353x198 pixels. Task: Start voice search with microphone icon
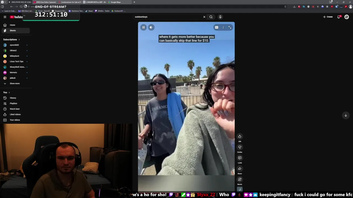point(220,17)
